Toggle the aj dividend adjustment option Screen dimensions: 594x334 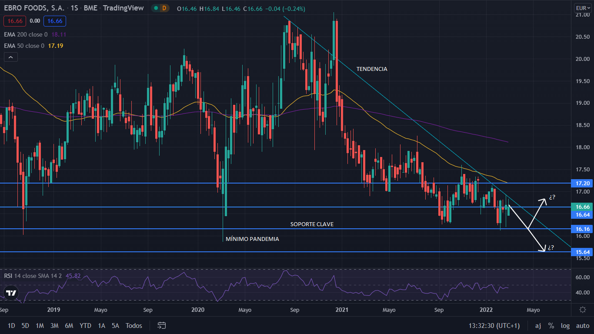(538, 325)
